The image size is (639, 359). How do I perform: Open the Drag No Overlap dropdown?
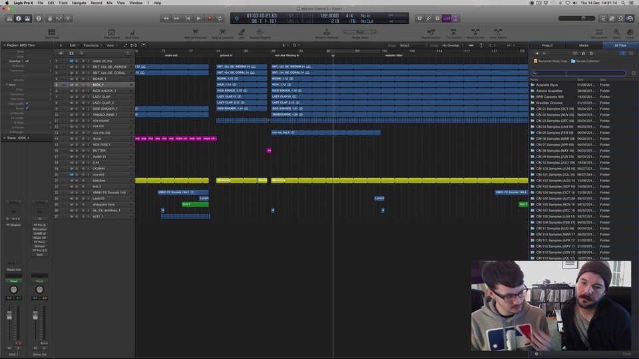pyautogui.click(x=453, y=45)
